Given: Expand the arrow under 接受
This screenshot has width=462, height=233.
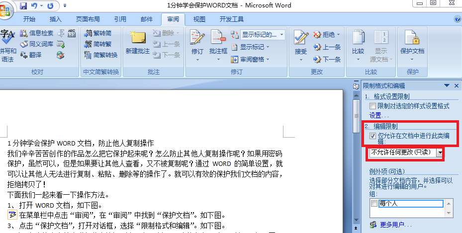Looking at the screenshot, I should pyautogui.click(x=301, y=60).
